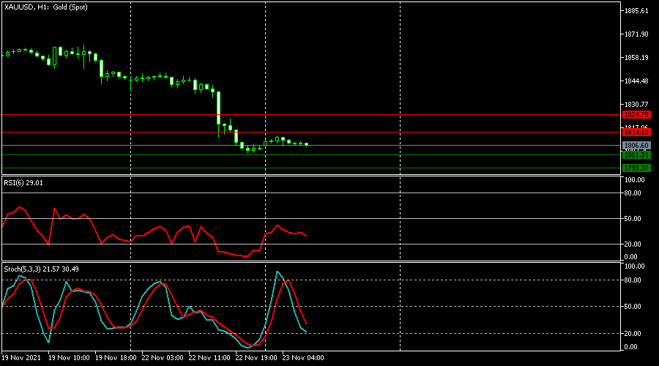Viewport: 659px width, 366px height.
Task: Click the last candlestick on the price chart
Action: 307,144
